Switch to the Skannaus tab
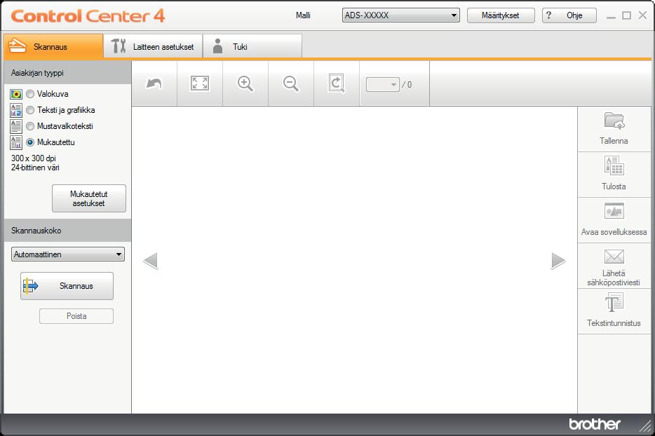 click(53, 46)
